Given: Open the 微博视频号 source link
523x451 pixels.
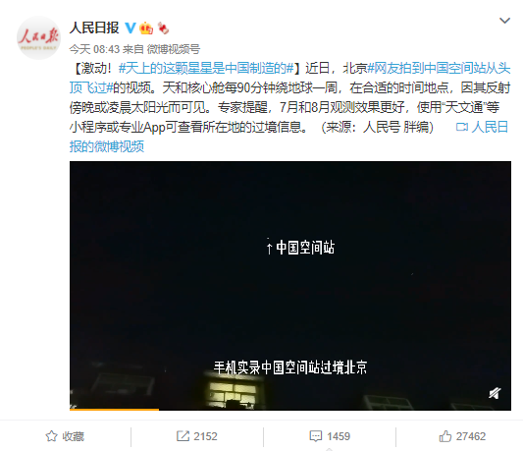Looking at the screenshot, I should tap(174, 49).
